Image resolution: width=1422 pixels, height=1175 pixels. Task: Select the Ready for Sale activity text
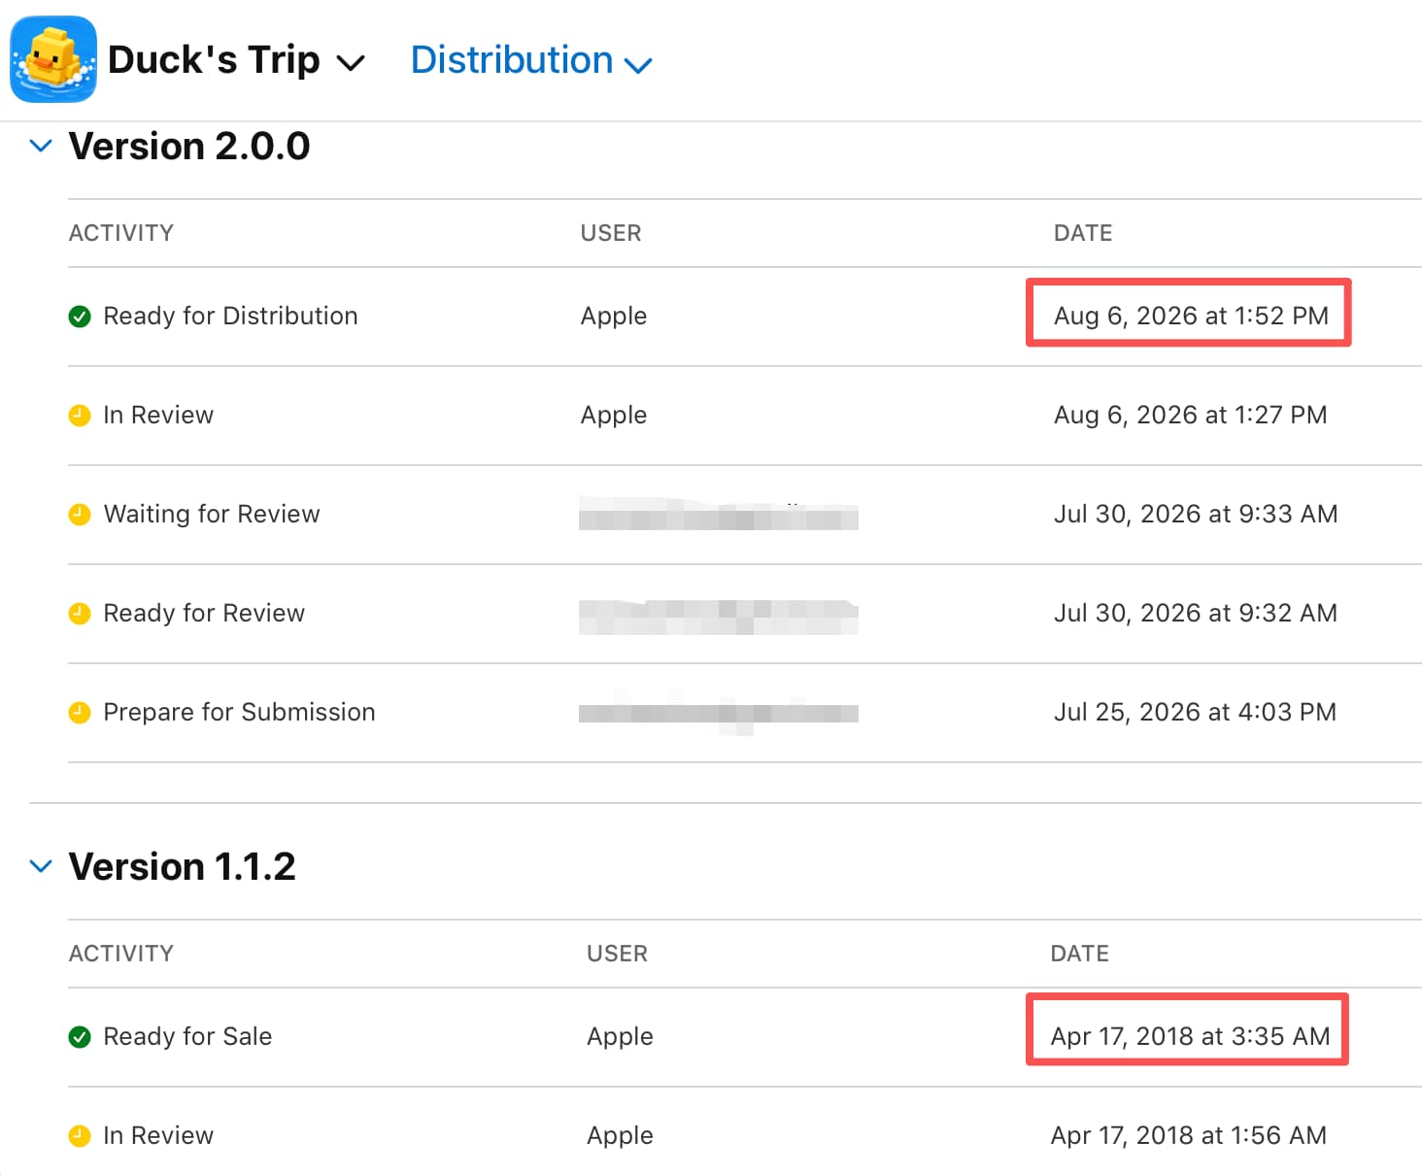click(187, 1036)
